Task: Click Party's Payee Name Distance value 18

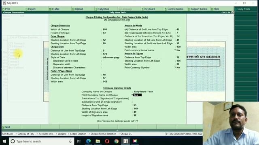Action: tap(104, 75)
